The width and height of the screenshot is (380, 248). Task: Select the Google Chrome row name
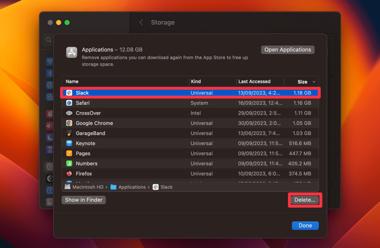pos(94,123)
